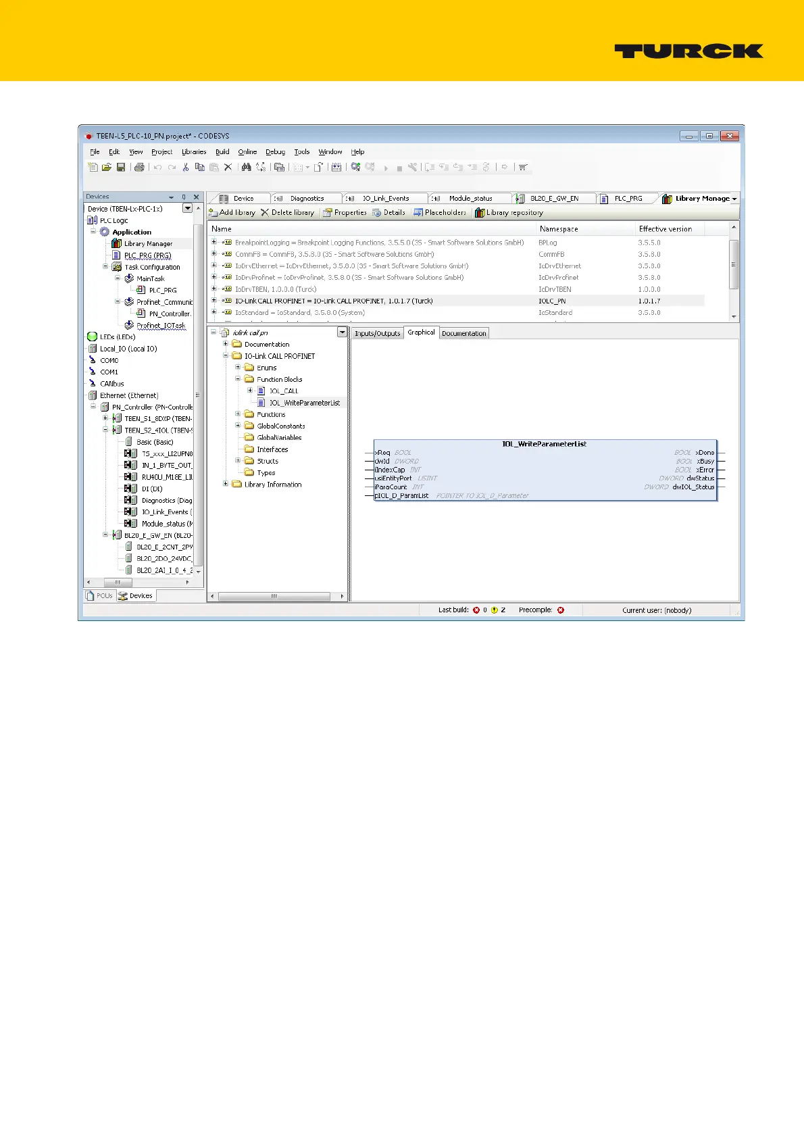Expand the GlobalConstants folder
The height and width of the screenshot is (1138, 804).
238,426
